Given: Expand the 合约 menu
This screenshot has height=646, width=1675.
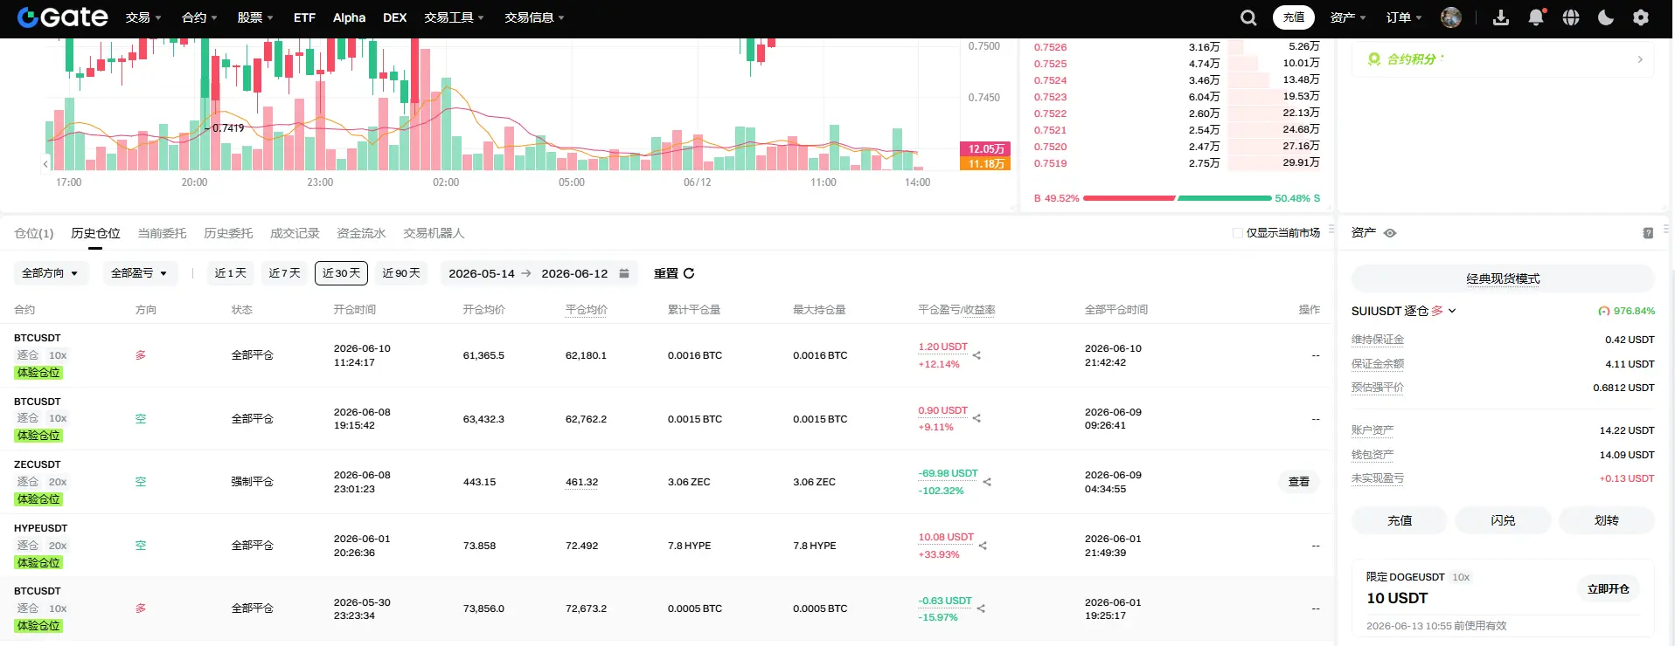Looking at the screenshot, I should point(199,17).
